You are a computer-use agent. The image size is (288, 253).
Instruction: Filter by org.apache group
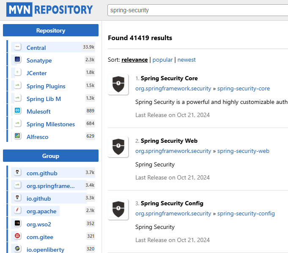pyautogui.click(x=41, y=211)
